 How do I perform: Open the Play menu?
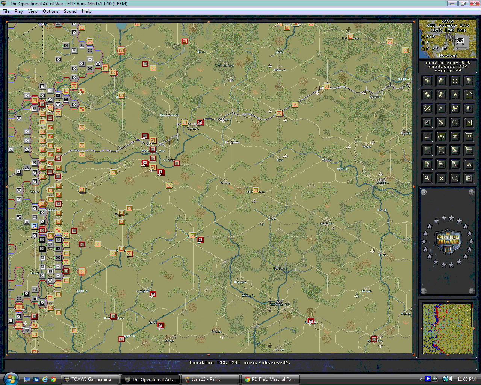19,11
